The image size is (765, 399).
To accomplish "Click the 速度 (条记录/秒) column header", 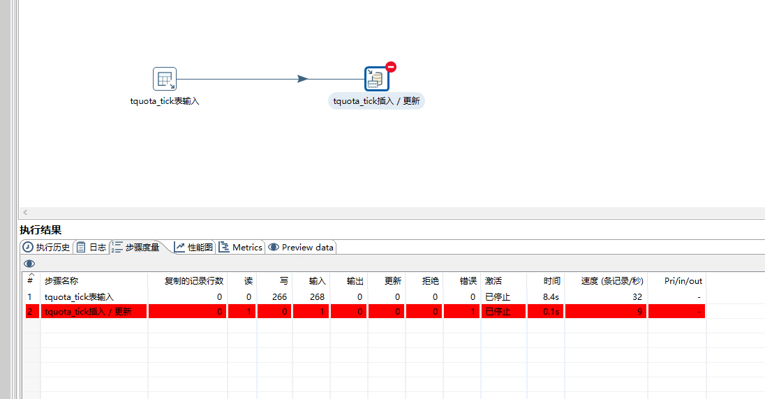I will [x=606, y=281].
